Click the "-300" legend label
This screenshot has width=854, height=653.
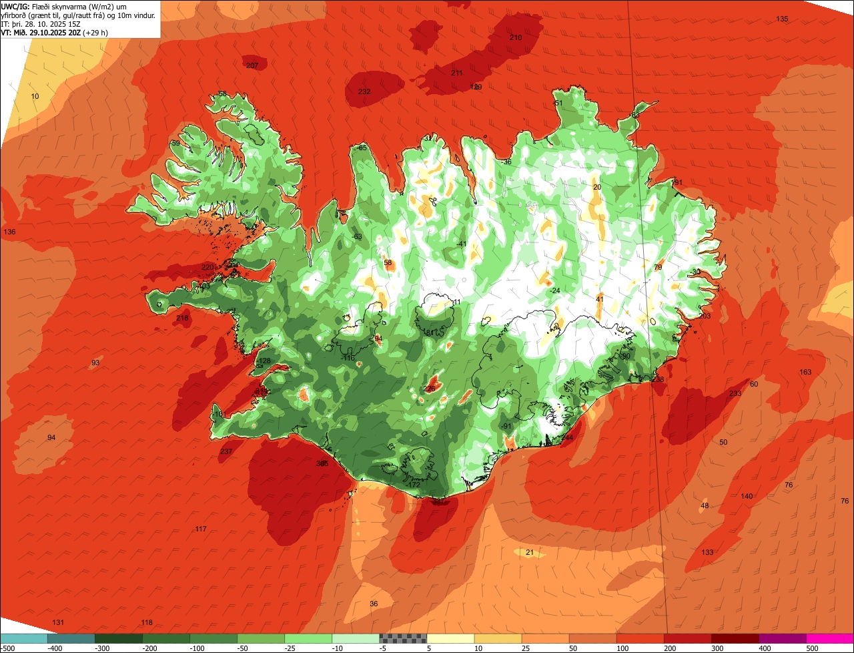[102, 648]
